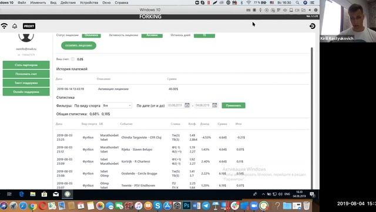Open the Изменить menu
376x212 pixels.
point(38,2)
